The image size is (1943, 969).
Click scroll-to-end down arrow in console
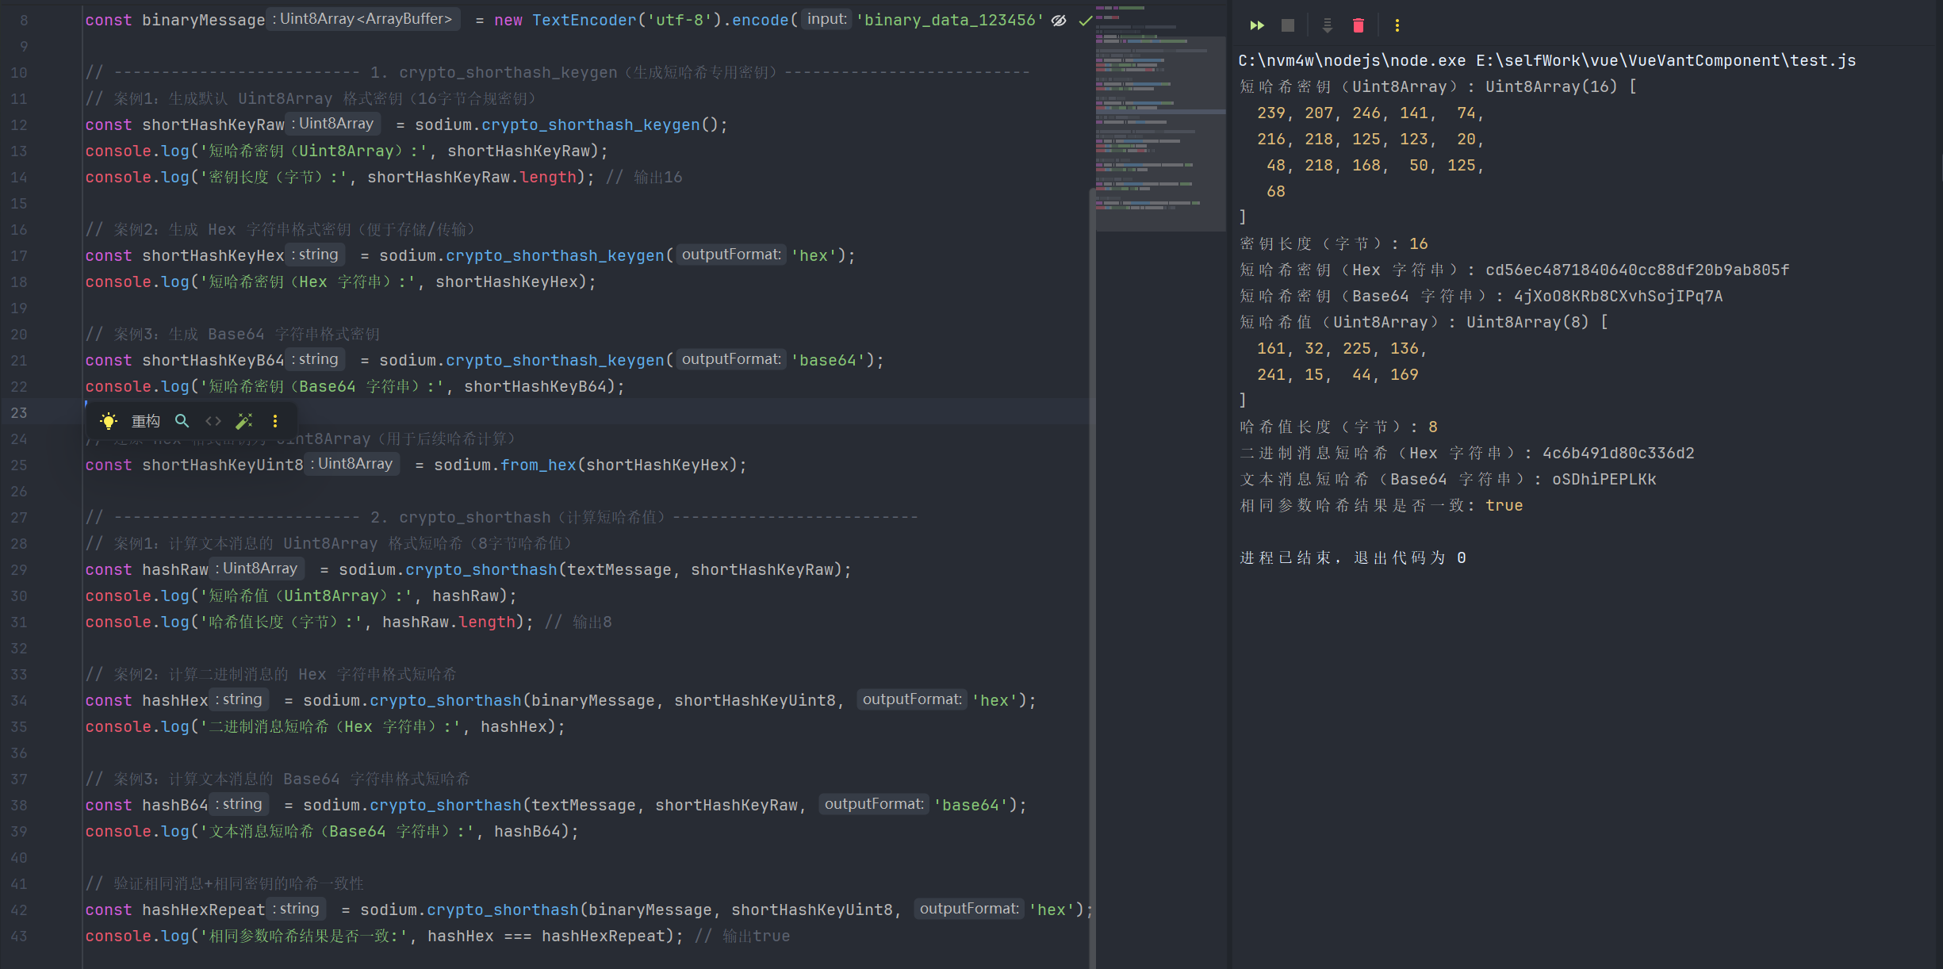[1327, 25]
